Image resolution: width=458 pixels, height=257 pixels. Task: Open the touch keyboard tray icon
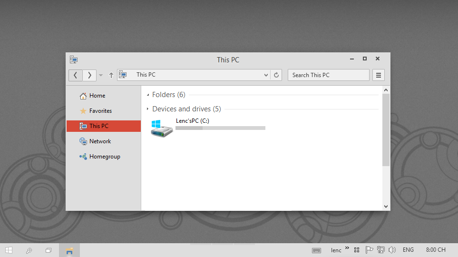click(316, 250)
